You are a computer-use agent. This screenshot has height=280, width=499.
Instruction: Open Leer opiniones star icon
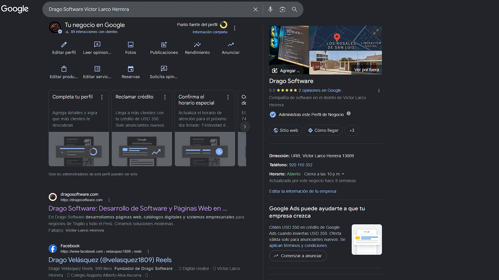tap(97, 45)
